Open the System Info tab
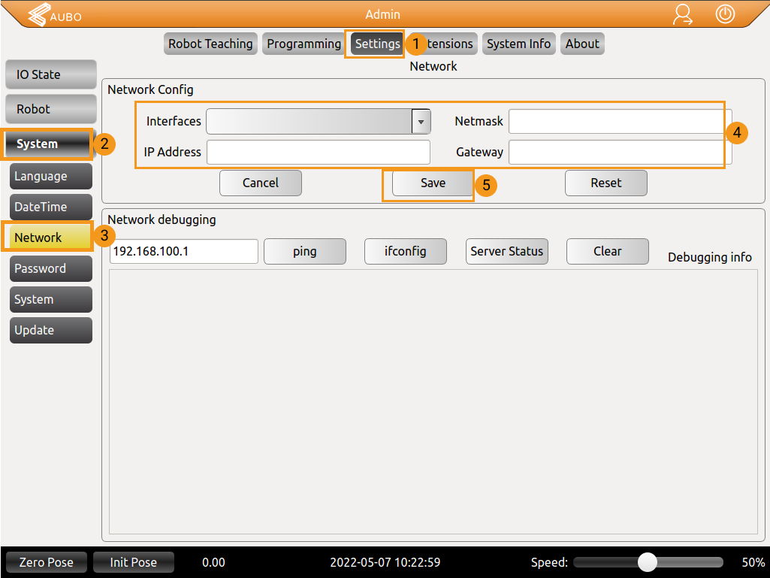 pyautogui.click(x=518, y=44)
